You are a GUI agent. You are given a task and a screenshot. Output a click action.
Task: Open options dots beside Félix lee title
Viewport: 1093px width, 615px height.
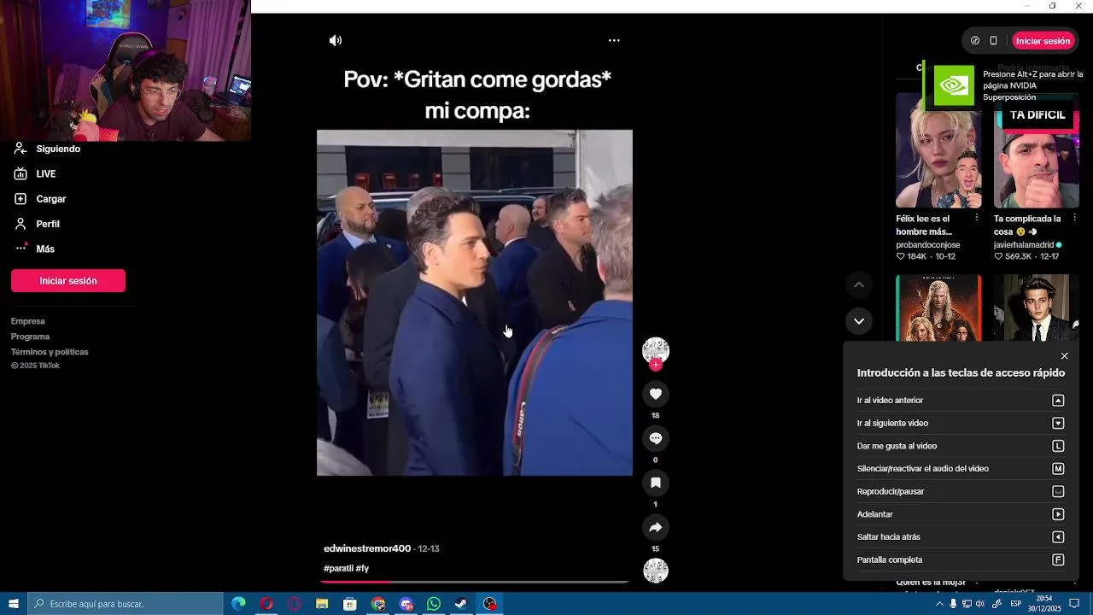(x=977, y=218)
